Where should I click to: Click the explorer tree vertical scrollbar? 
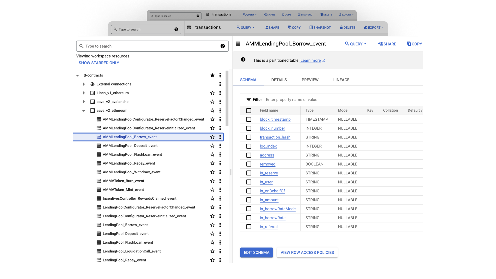click(227, 98)
